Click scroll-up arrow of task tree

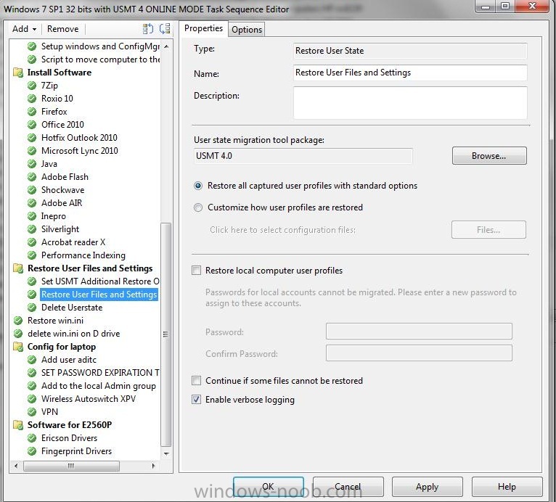[166, 46]
